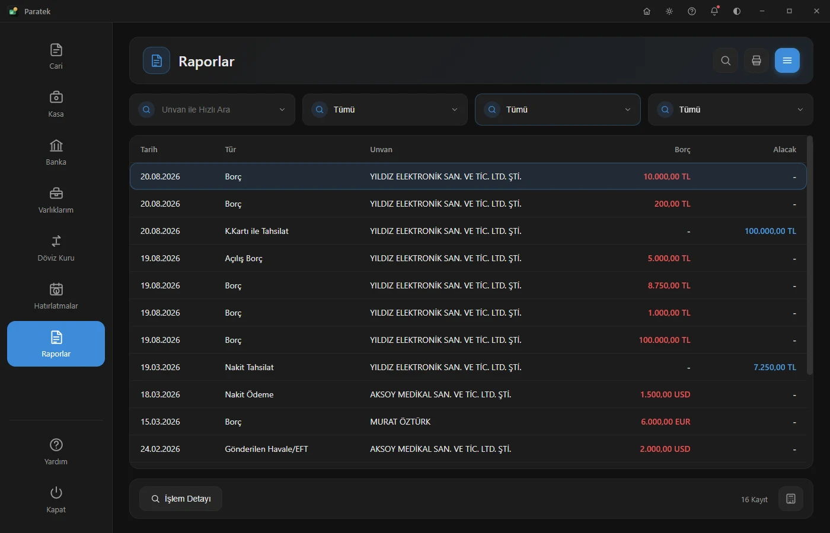Select the Nakit Tahsilat row
Screen dimensions: 830x533
[x=468, y=367]
